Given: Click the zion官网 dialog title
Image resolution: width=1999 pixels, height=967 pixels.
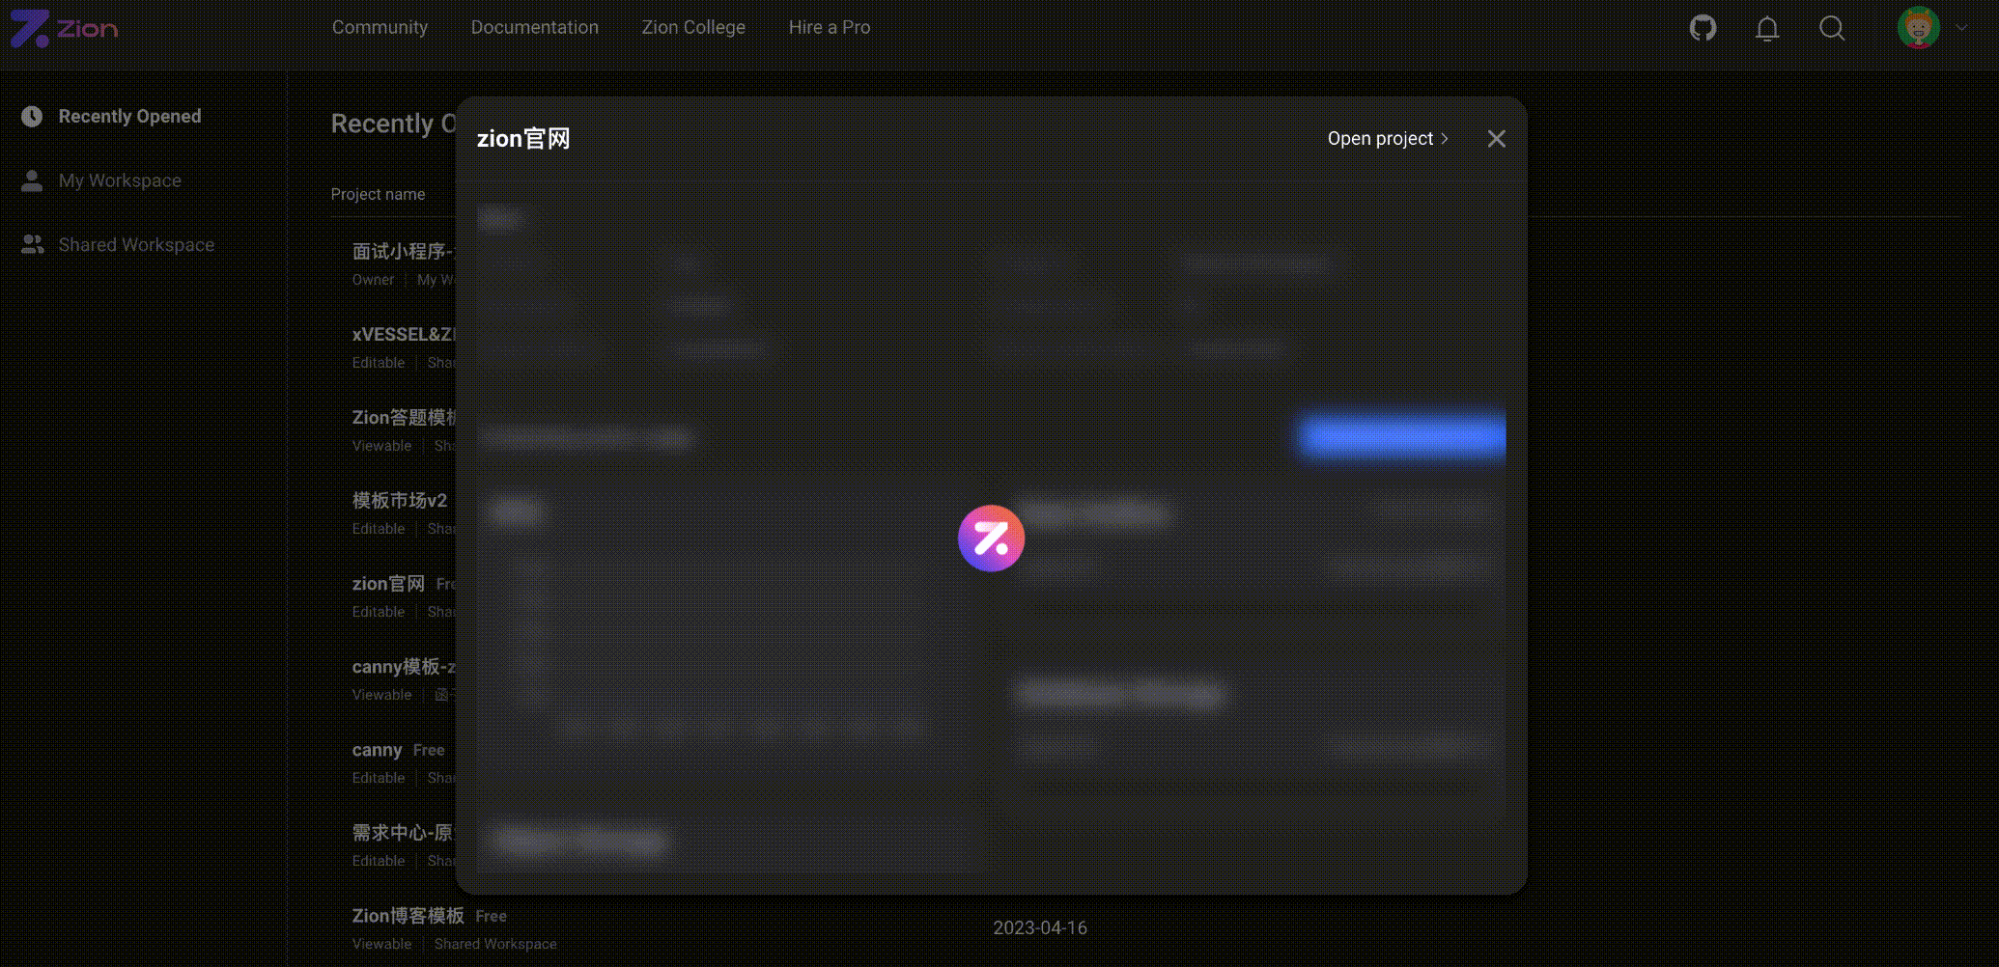Looking at the screenshot, I should (x=523, y=138).
